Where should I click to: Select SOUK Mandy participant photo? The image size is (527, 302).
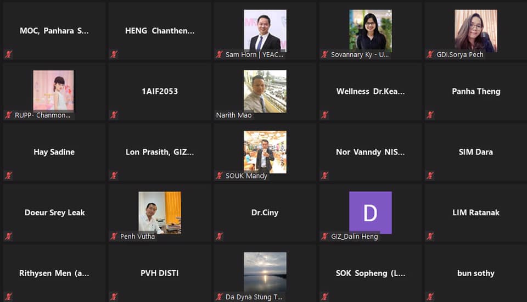point(265,152)
